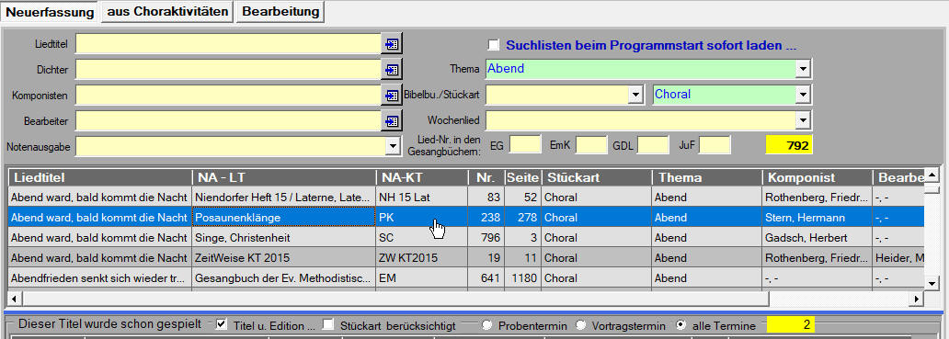Click the horizontal scrollbar right arrow
This screenshot has height=339, width=949.
tap(918, 299)
